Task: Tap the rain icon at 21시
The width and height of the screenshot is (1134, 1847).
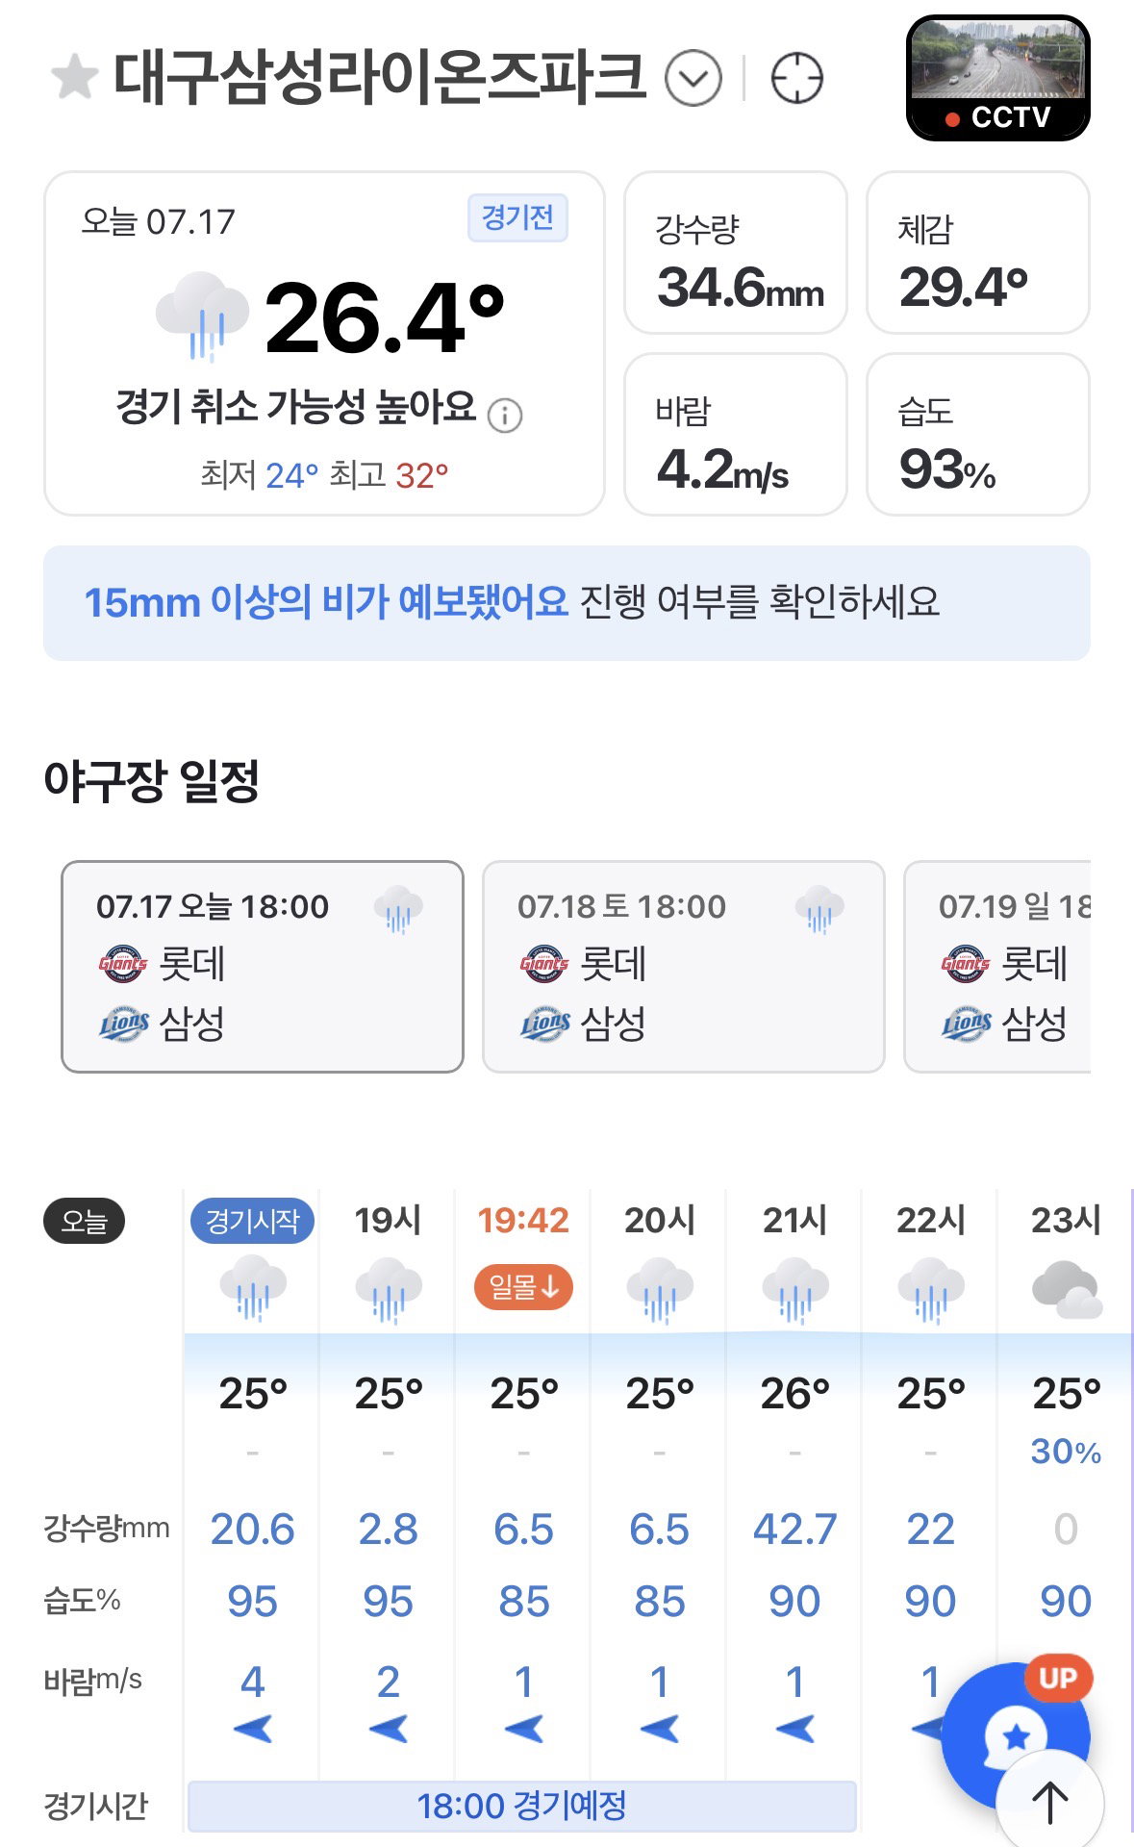Action: (794, 1289)
